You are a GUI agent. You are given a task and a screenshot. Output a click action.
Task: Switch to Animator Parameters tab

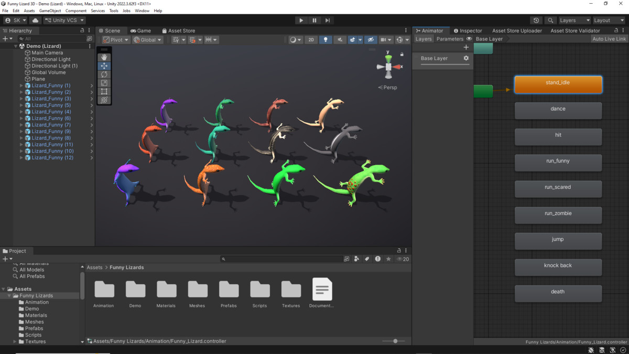pos(450,39)
